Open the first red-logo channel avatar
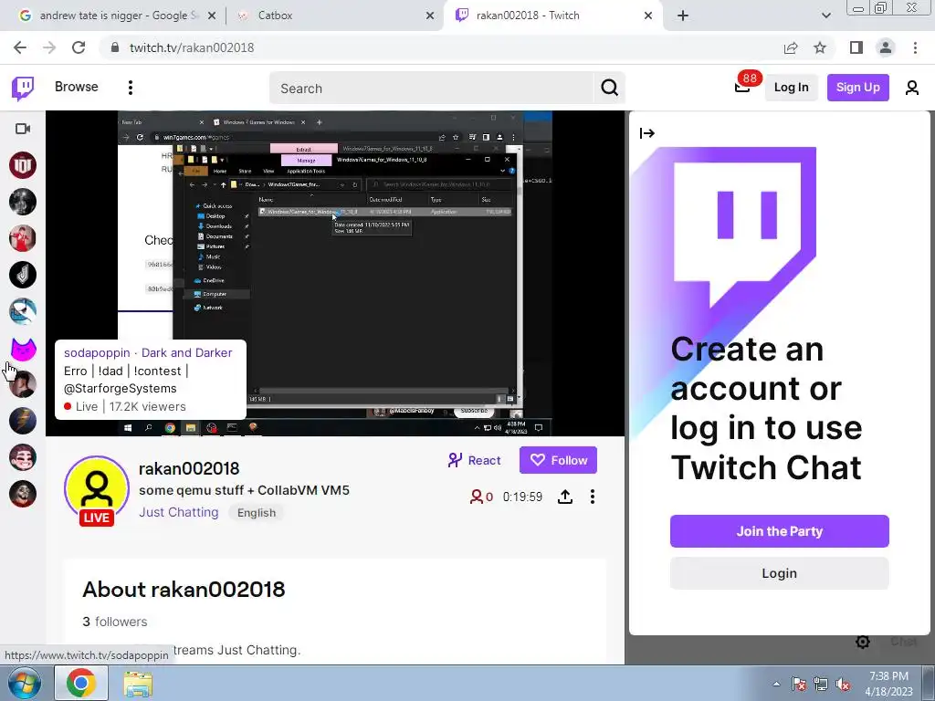The height and width of the screenshot is (701, 935). click(x=23, y=165)
